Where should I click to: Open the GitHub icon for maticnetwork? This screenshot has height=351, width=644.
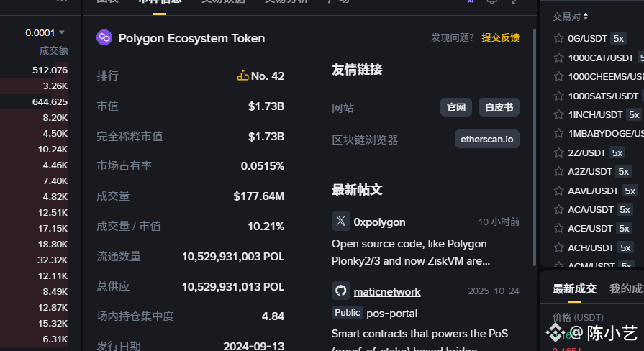coord(341,291)
